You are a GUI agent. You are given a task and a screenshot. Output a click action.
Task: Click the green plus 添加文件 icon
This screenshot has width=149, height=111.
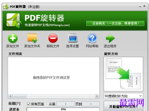(x=13, y=38)
